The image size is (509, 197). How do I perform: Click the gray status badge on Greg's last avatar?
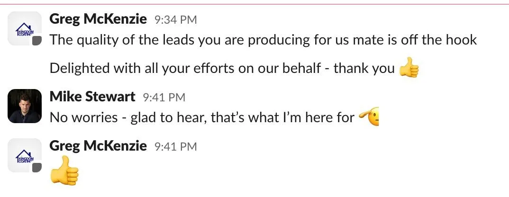pyautogui.click(x=37, y=168)
